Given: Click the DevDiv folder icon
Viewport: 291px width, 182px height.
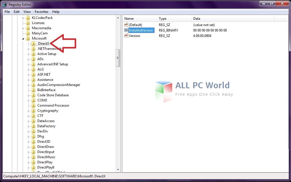Looking at the screenshot, I should click(x=33, y=131).
